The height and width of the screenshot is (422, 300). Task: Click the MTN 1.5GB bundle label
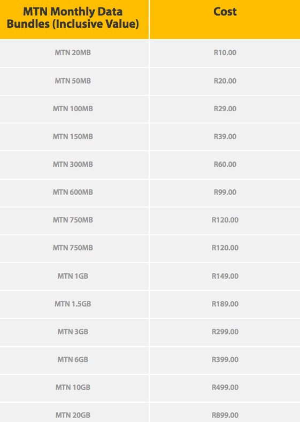click(73, 304)
